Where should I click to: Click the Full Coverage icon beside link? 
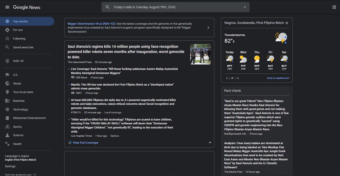tap(70, 143)
